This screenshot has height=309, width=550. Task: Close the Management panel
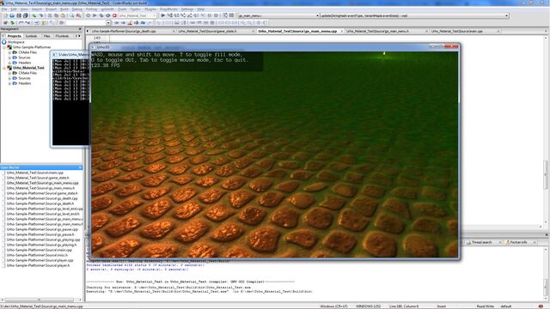80,29
